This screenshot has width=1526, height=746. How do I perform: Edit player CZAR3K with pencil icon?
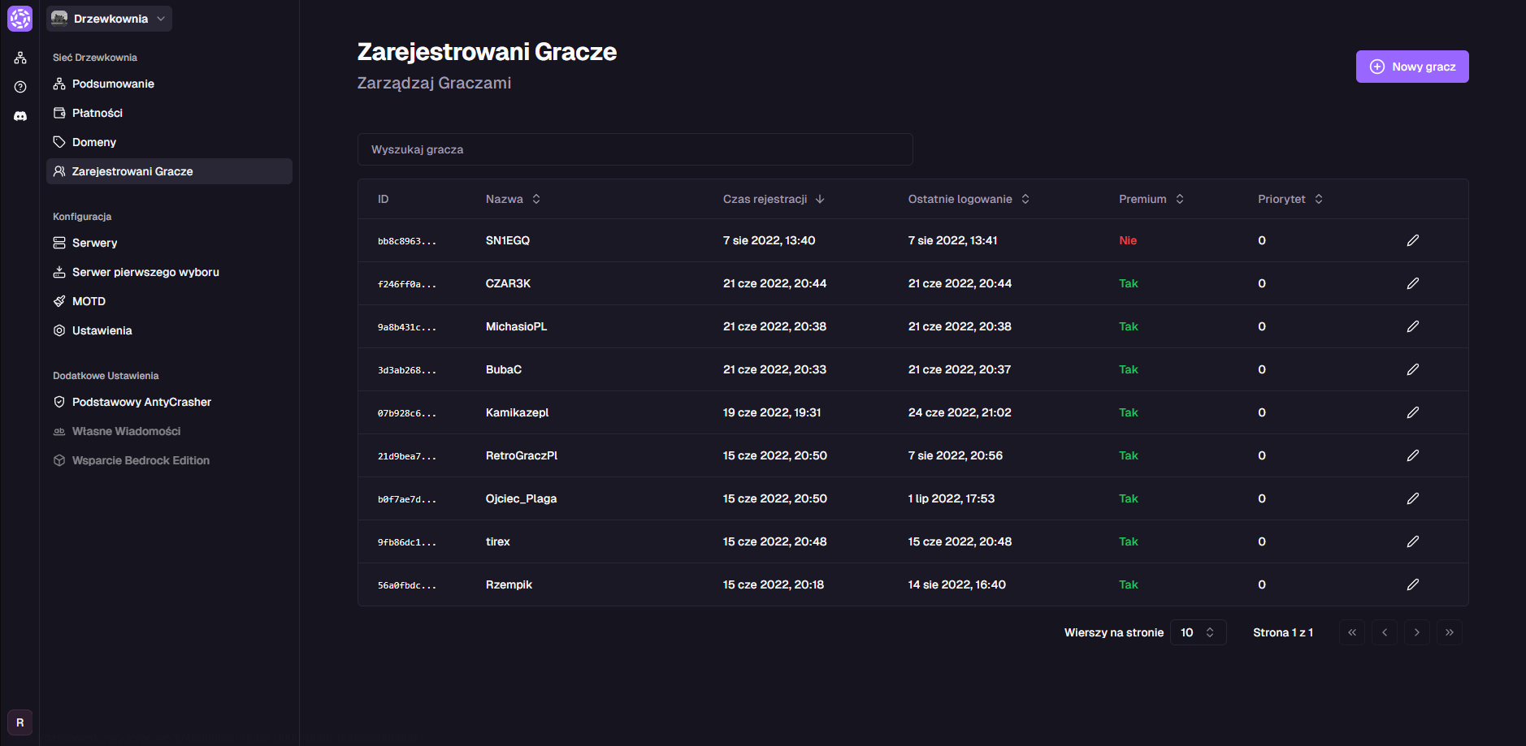coord(1412,283)
